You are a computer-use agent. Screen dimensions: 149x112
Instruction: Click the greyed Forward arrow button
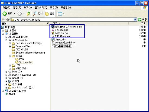(20, 14)
